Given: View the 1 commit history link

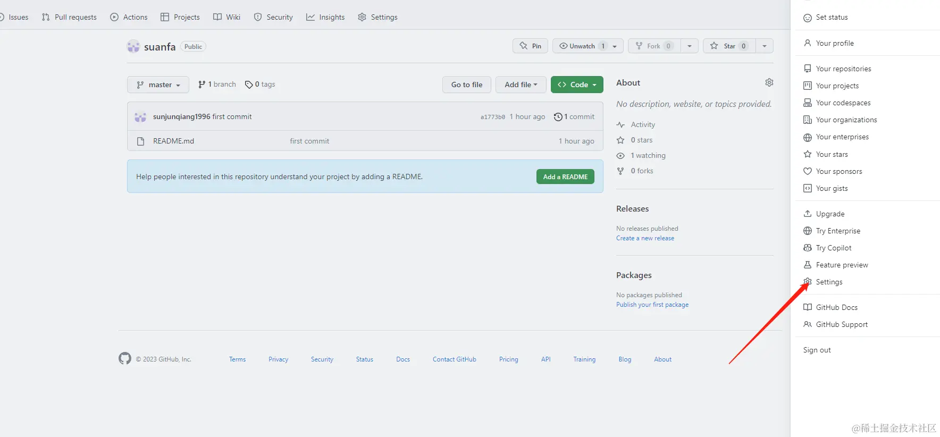Looking at the screenshot, I should (574, 116).
